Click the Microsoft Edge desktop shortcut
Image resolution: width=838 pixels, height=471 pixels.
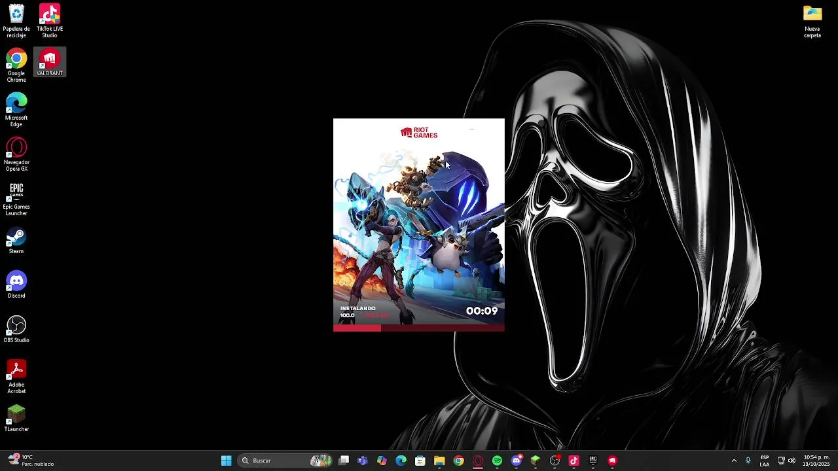[16, 110]
